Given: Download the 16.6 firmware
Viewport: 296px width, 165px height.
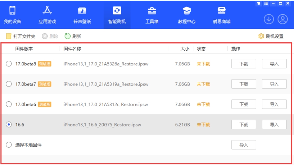Looking at the screenshot, I should (244, 125).
